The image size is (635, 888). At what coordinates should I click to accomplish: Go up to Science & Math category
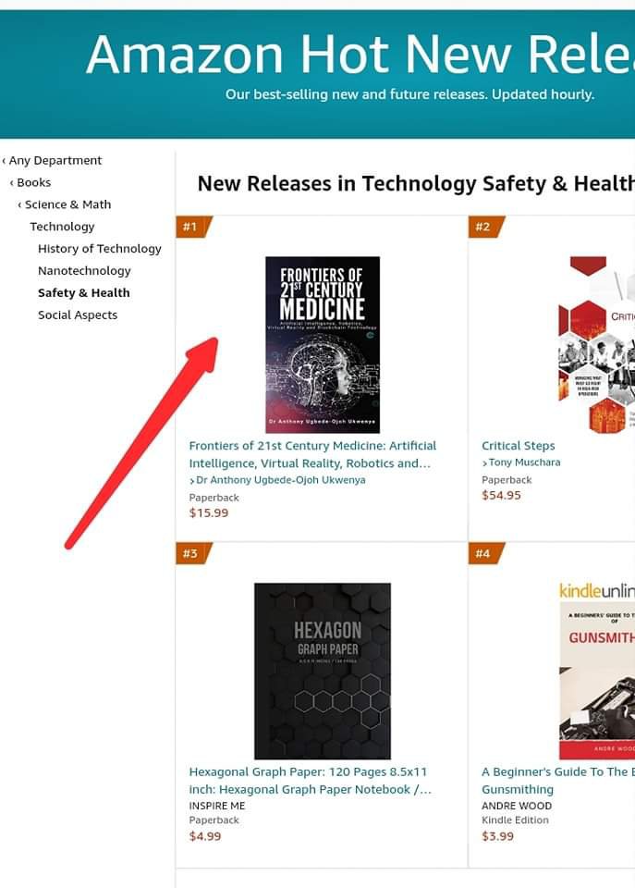click(x=65, y=204)
